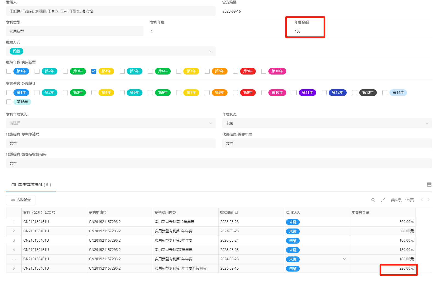Click the 缴费截止日 column header

pos(229,212)
